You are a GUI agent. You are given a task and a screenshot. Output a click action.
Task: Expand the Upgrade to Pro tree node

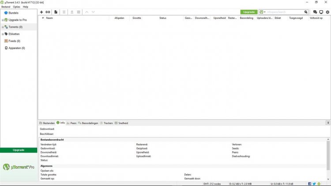(3, 20)
